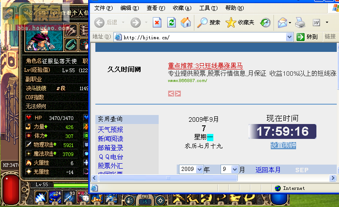Go to the Home page icon

[x=186, y=23]
